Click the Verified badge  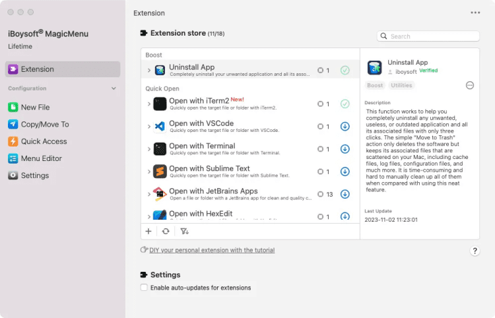pyautogui.click(x=428, y=71)
